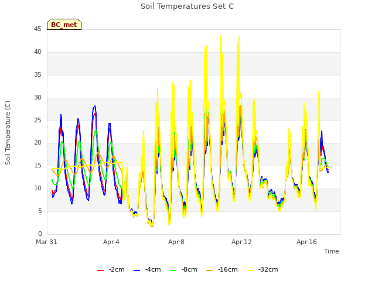
Task: Click the yellow -32cm legend color marker
Action: [250, 270]
